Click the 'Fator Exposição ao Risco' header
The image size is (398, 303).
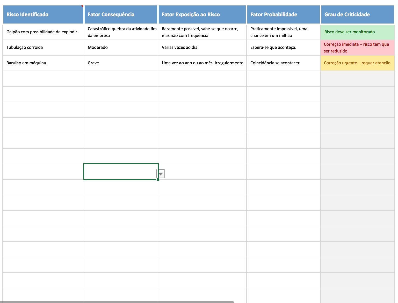[202, 14]
